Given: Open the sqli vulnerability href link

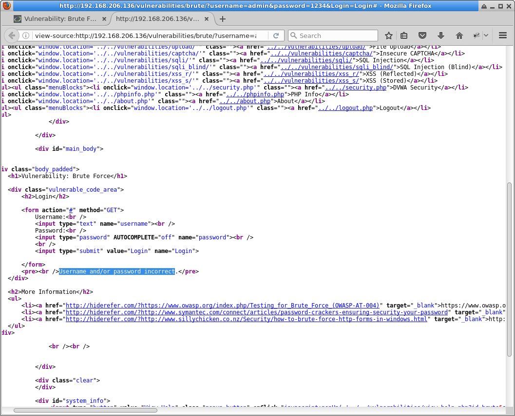Looking at the screenshot, I should pos(306,60).
